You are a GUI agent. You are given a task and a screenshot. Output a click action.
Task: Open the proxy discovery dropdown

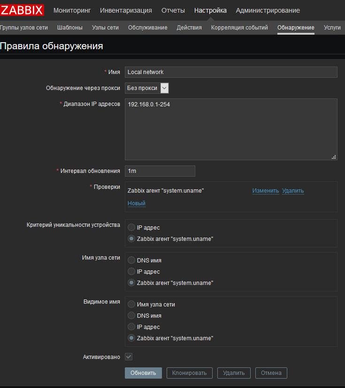coord(146,88)
